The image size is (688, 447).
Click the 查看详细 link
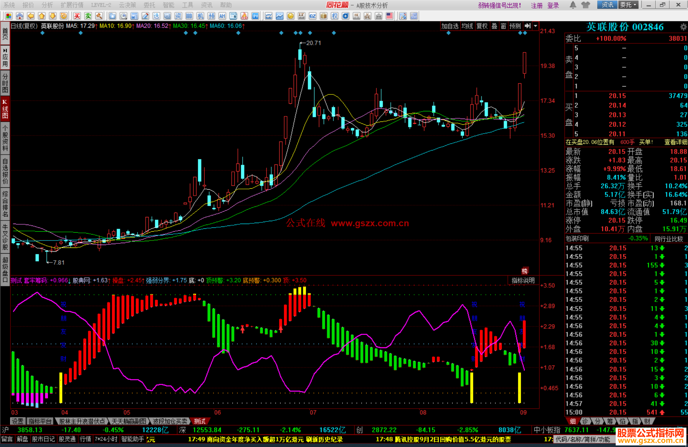pos(675,142)
